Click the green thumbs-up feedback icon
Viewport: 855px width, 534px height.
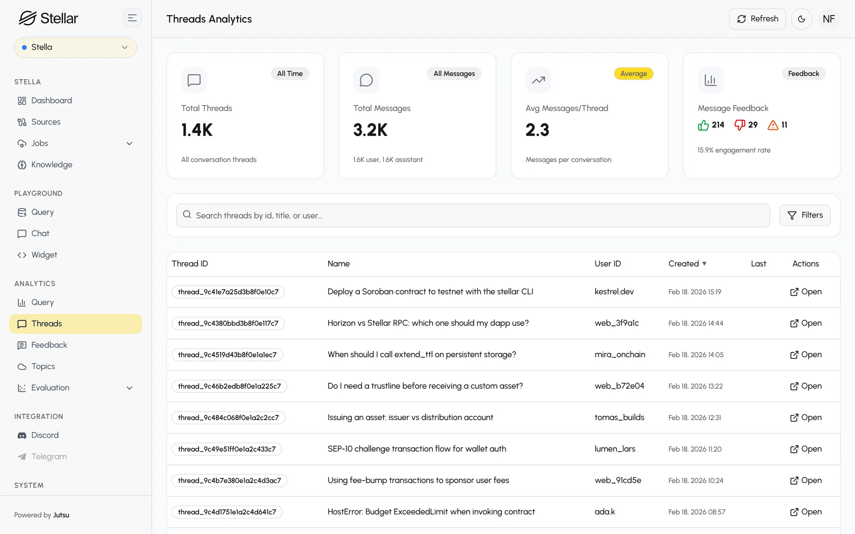703,125
